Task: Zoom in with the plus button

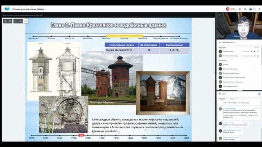Action: click(20, 21)
